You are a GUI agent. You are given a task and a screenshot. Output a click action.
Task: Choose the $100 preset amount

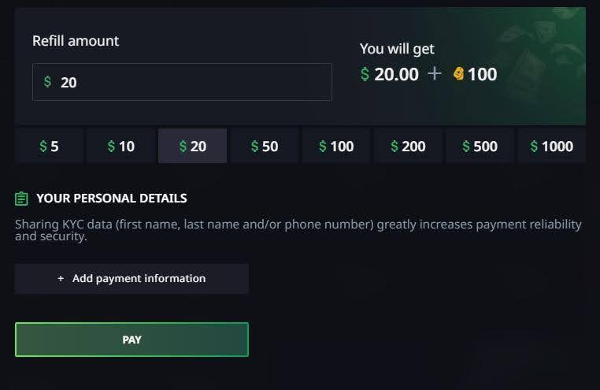click(336, 146)
